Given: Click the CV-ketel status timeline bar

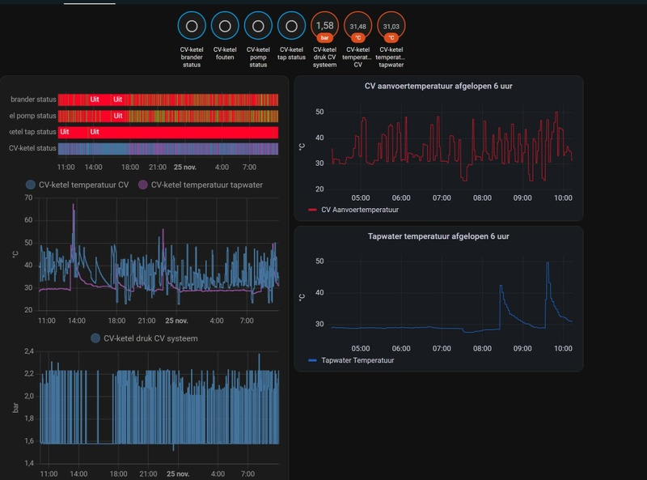Looking at the screenshot, I should (x=168, y=149).
